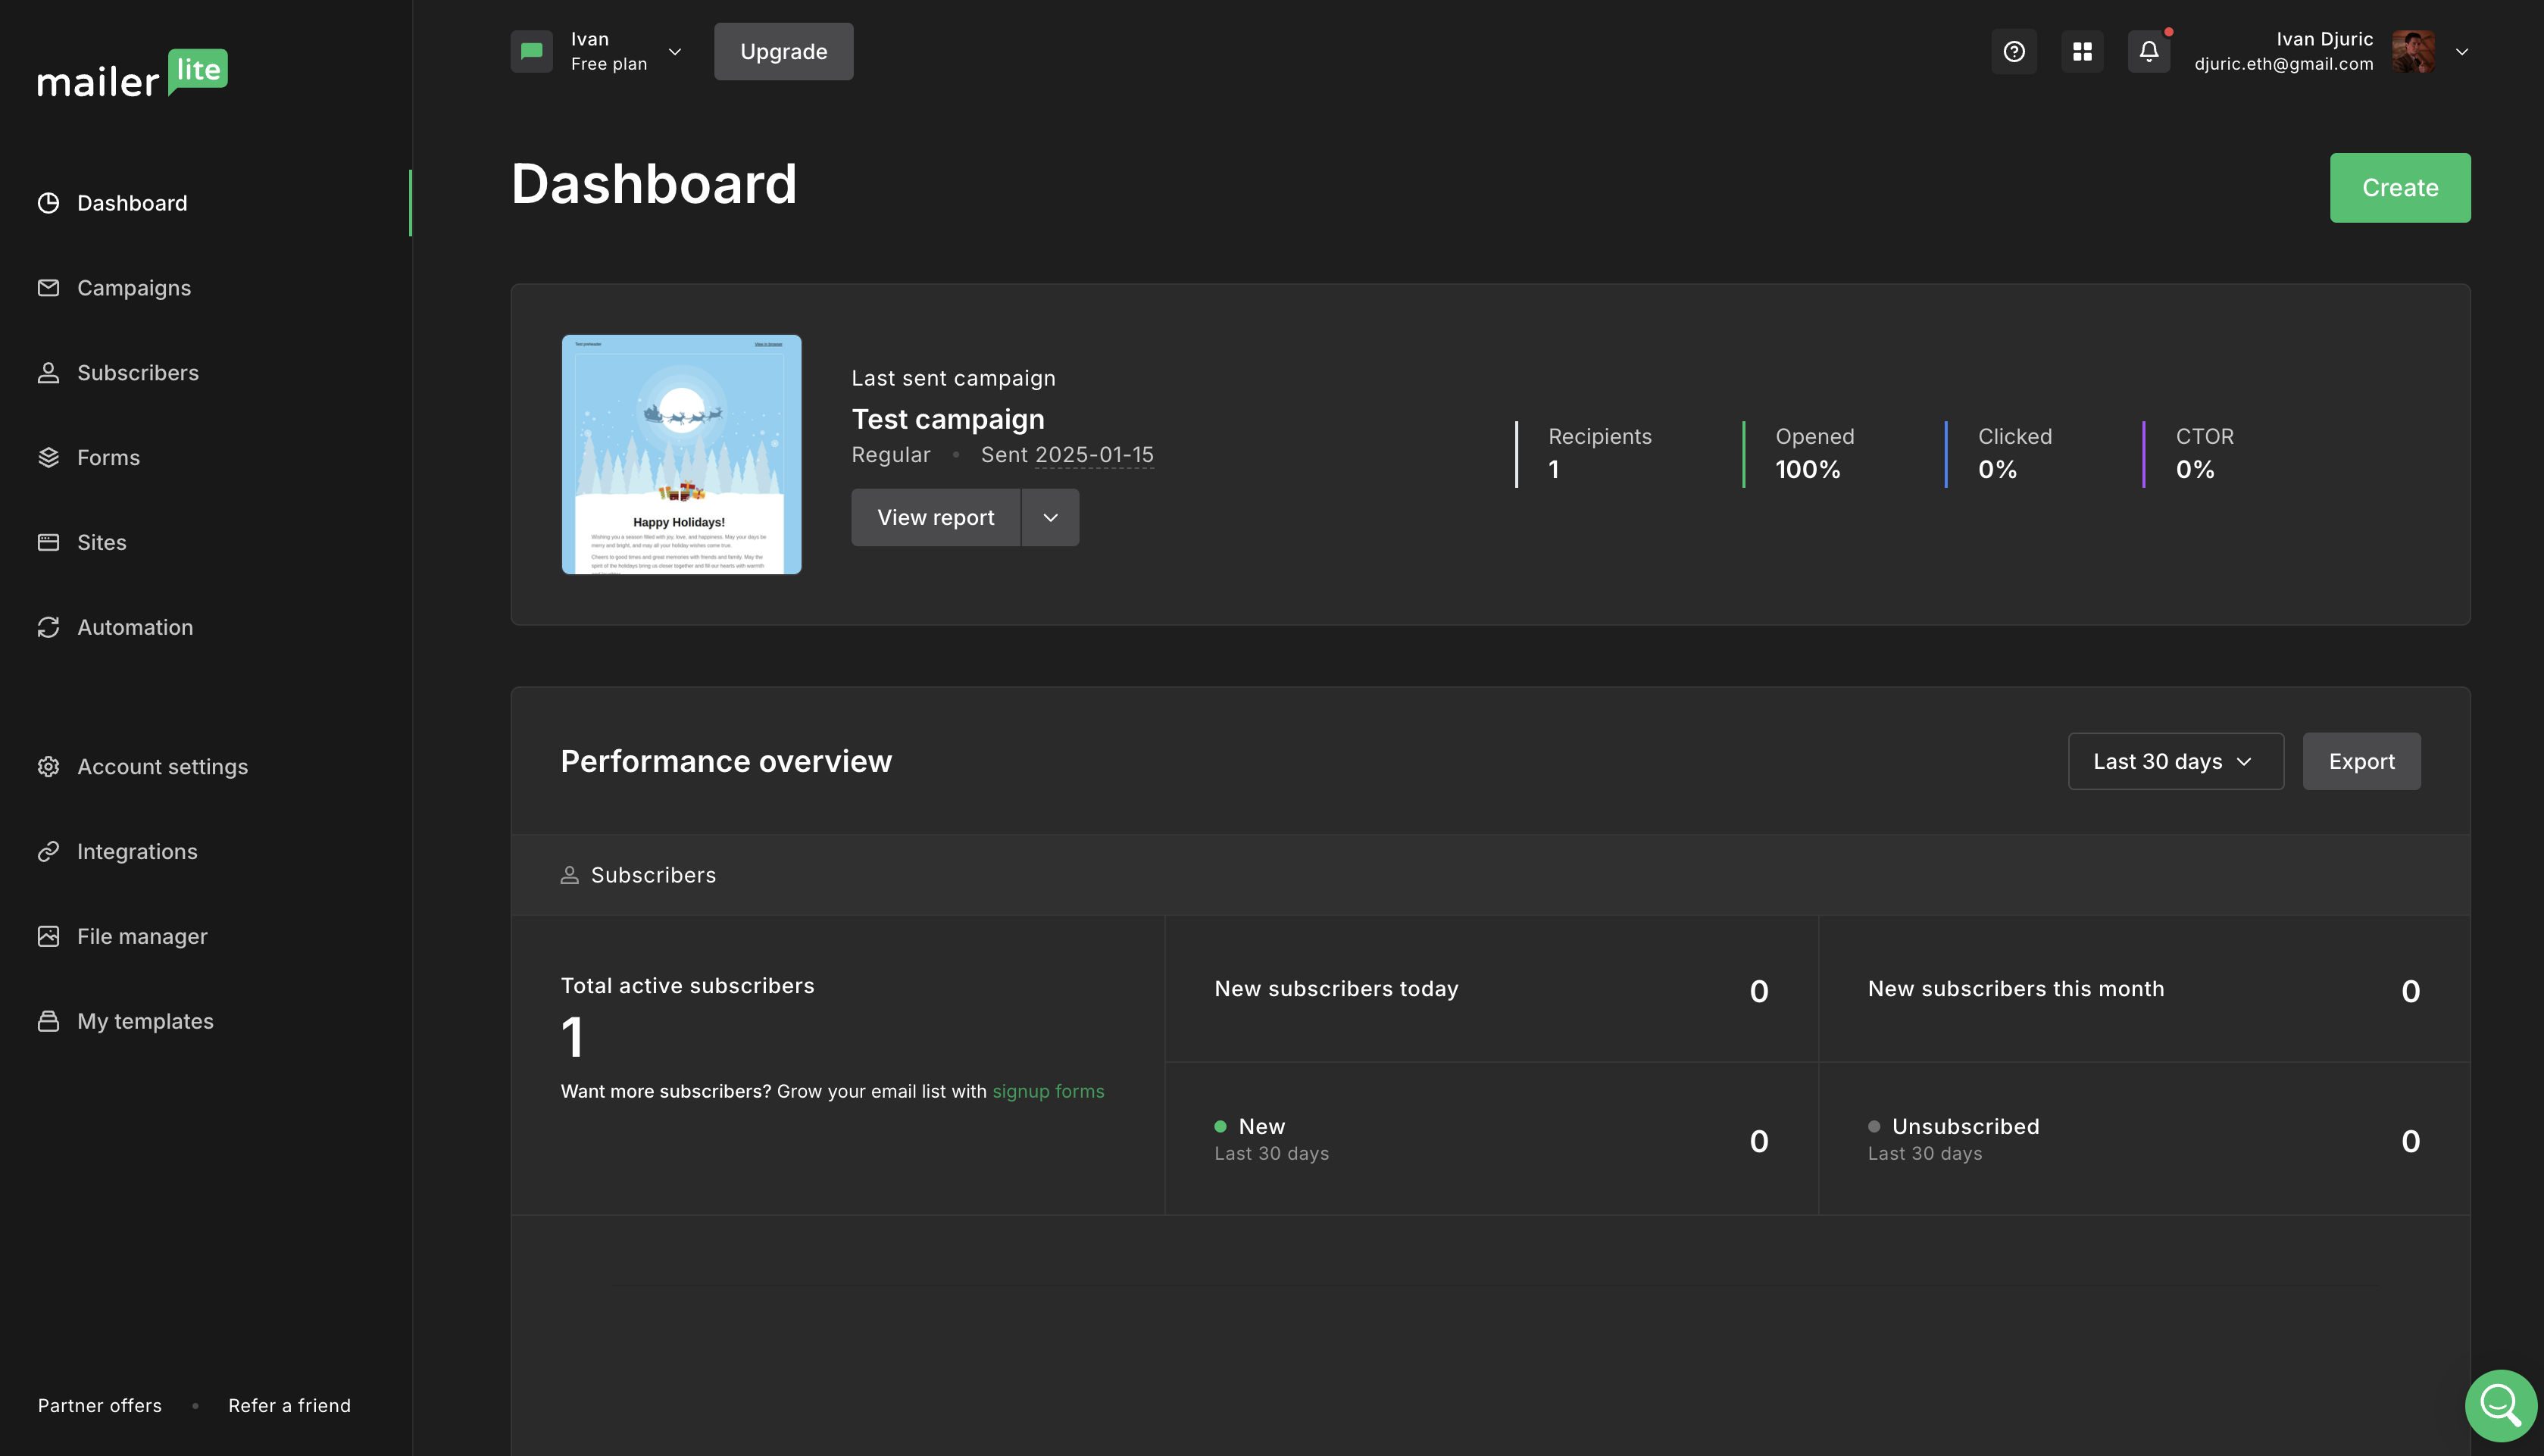This screenshot has width=2544, height=1456.
Task: Open the Happy Holidays campaign thumbnail
Action: (x=681, y=454)
